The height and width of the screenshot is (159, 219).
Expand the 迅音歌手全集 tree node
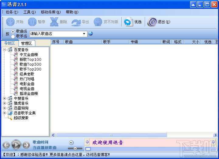pos(4,113)
